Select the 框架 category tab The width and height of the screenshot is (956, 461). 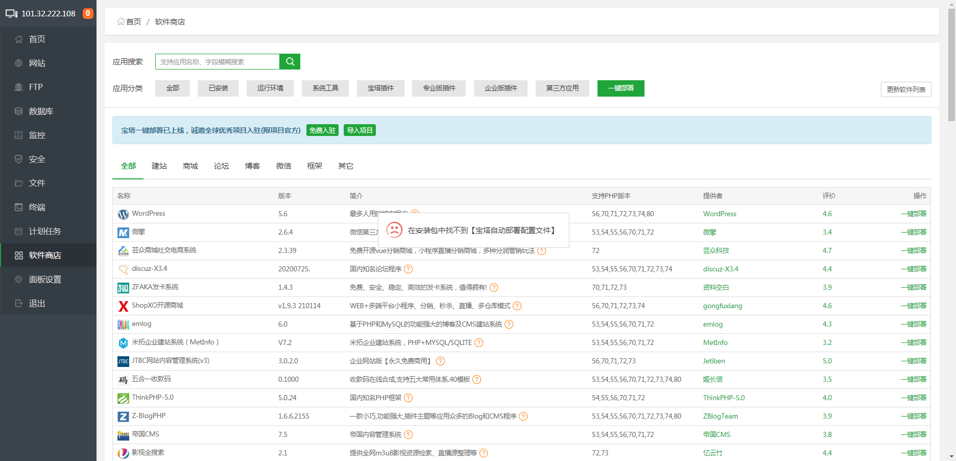click(x=315, y=166)
